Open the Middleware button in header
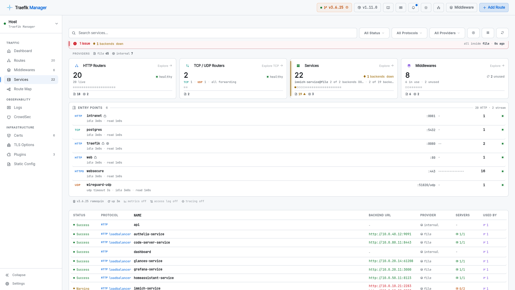 [x=462, y=8]
